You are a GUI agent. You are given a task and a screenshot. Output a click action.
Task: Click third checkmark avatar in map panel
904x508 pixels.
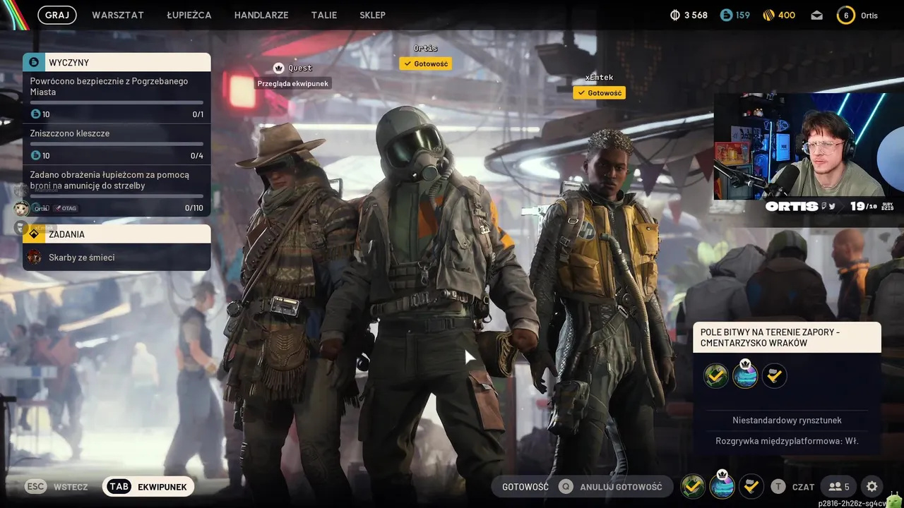tap(774, 375)
